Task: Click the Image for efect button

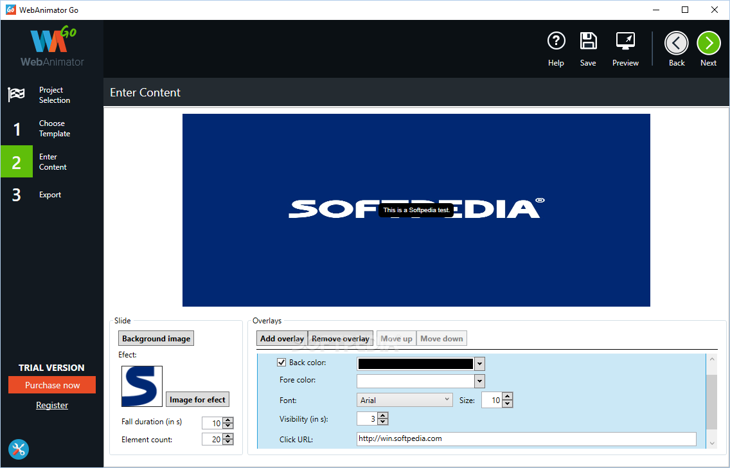Action: 197,400
